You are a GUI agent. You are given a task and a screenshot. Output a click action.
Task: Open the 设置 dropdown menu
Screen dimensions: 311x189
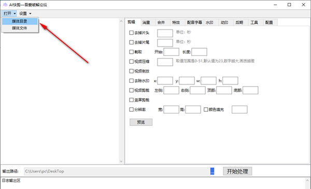(25, 13)
